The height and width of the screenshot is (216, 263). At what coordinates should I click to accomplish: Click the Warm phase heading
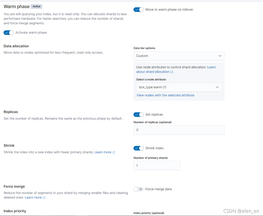click(17, 7)
